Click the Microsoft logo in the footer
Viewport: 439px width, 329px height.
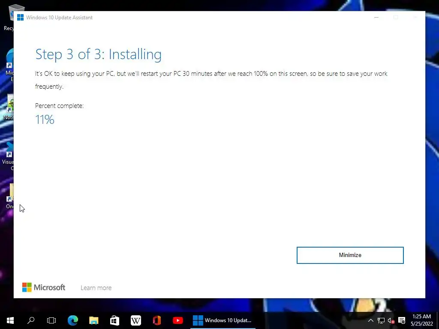coord(44,287)
